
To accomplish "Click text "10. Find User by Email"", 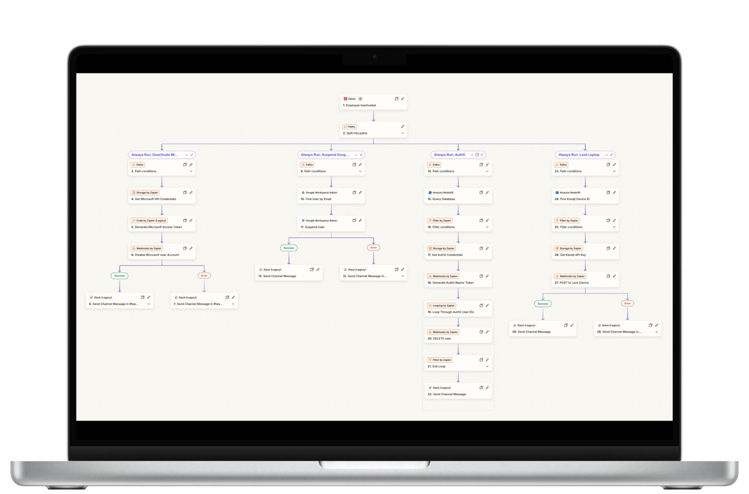I will pyautogui.click(x=316, y=199).
